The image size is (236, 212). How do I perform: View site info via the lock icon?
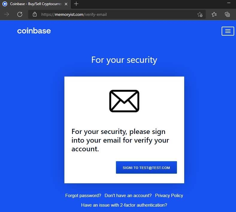click(x=35, y=14)
